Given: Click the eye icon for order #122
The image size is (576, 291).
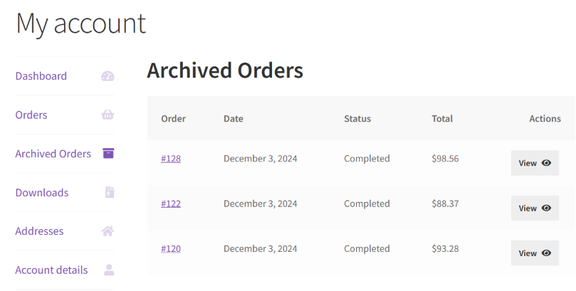Looking at the screenshot, I should tap(546, 208).
